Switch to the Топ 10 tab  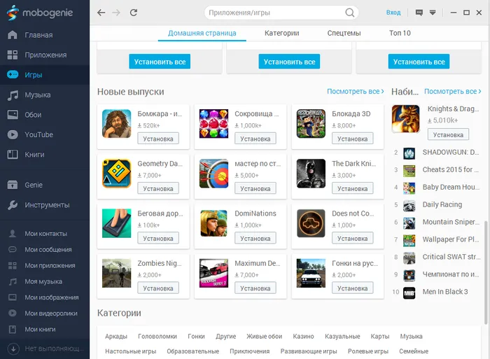[400, 33]
